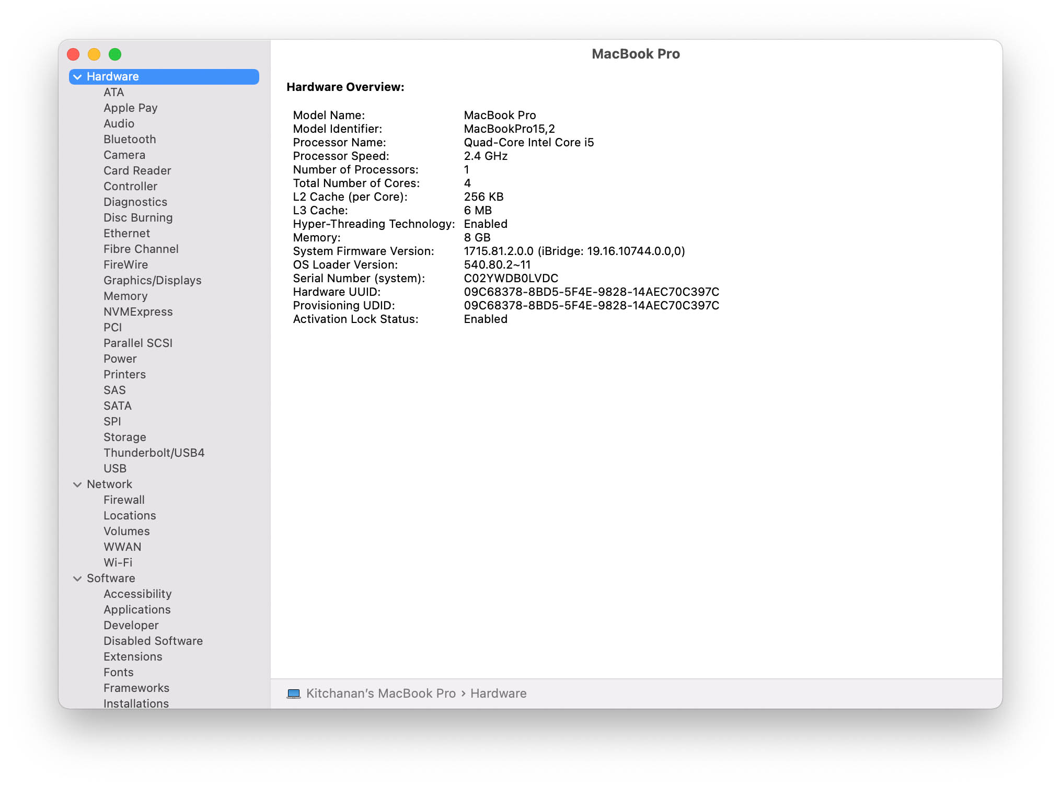The width and height of the screenshot is (1061, 786).
Task: Click serial number C02YWDB0LVDC
Action: point(511,279)
